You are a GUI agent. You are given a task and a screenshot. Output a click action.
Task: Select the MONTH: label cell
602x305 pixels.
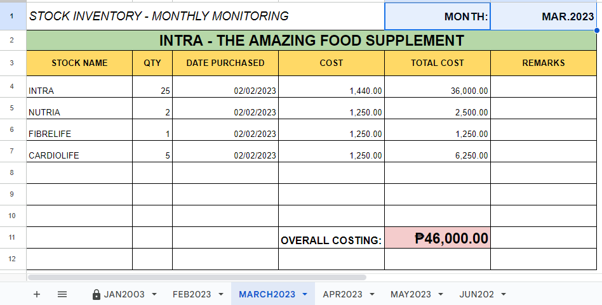(438, 16)
